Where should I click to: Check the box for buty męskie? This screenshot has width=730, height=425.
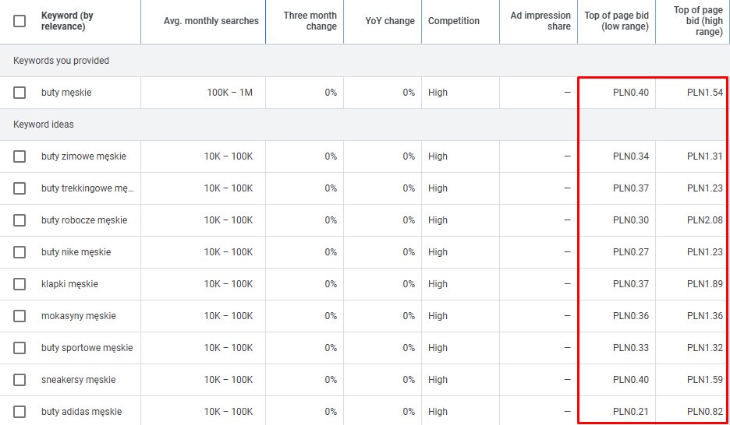tap(19, 93)
